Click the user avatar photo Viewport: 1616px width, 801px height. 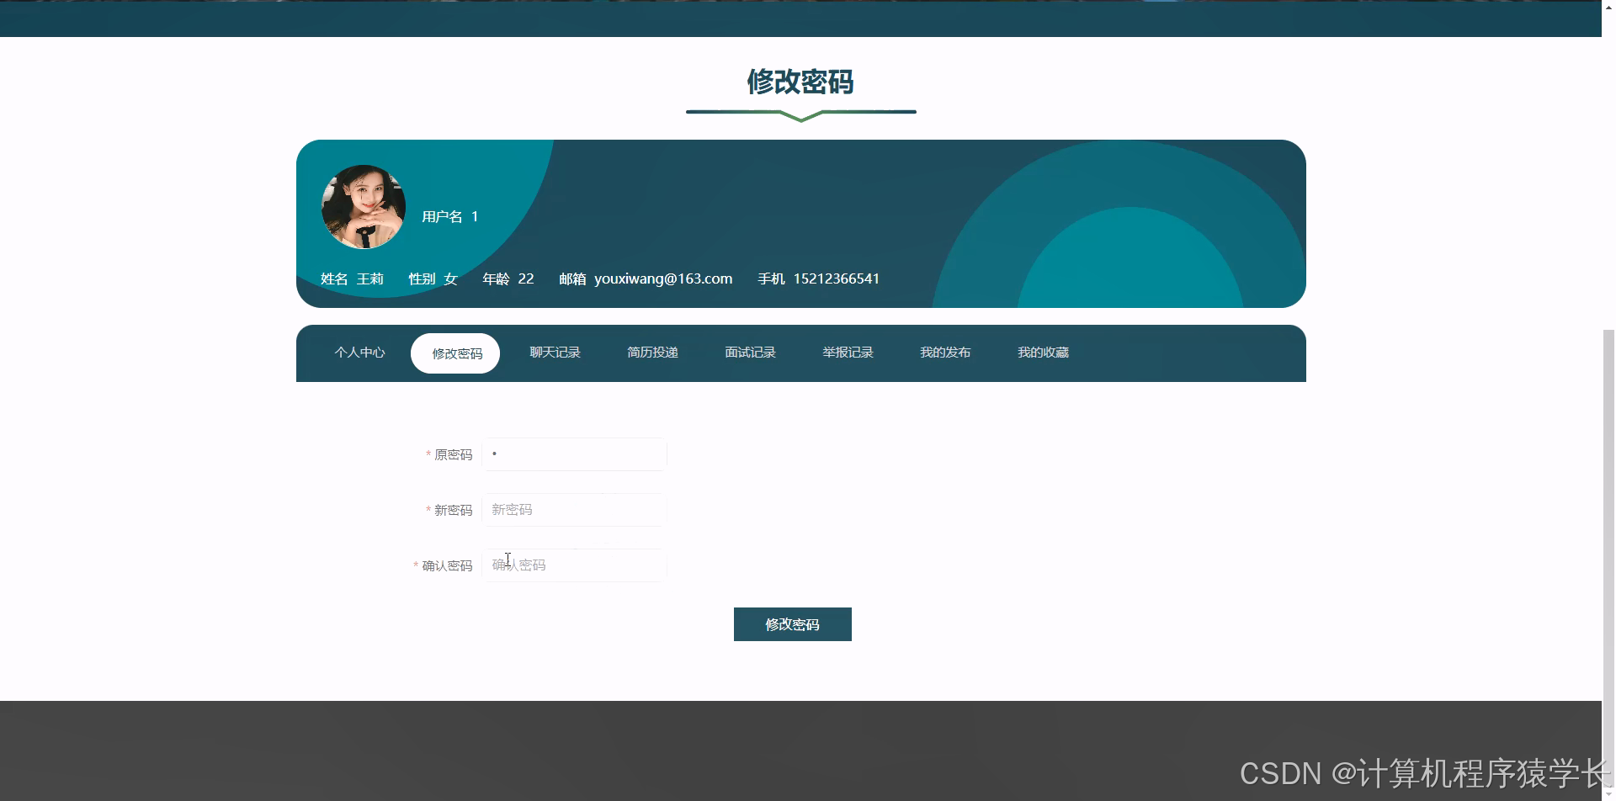pyautogui.click(x=363, y=207)
